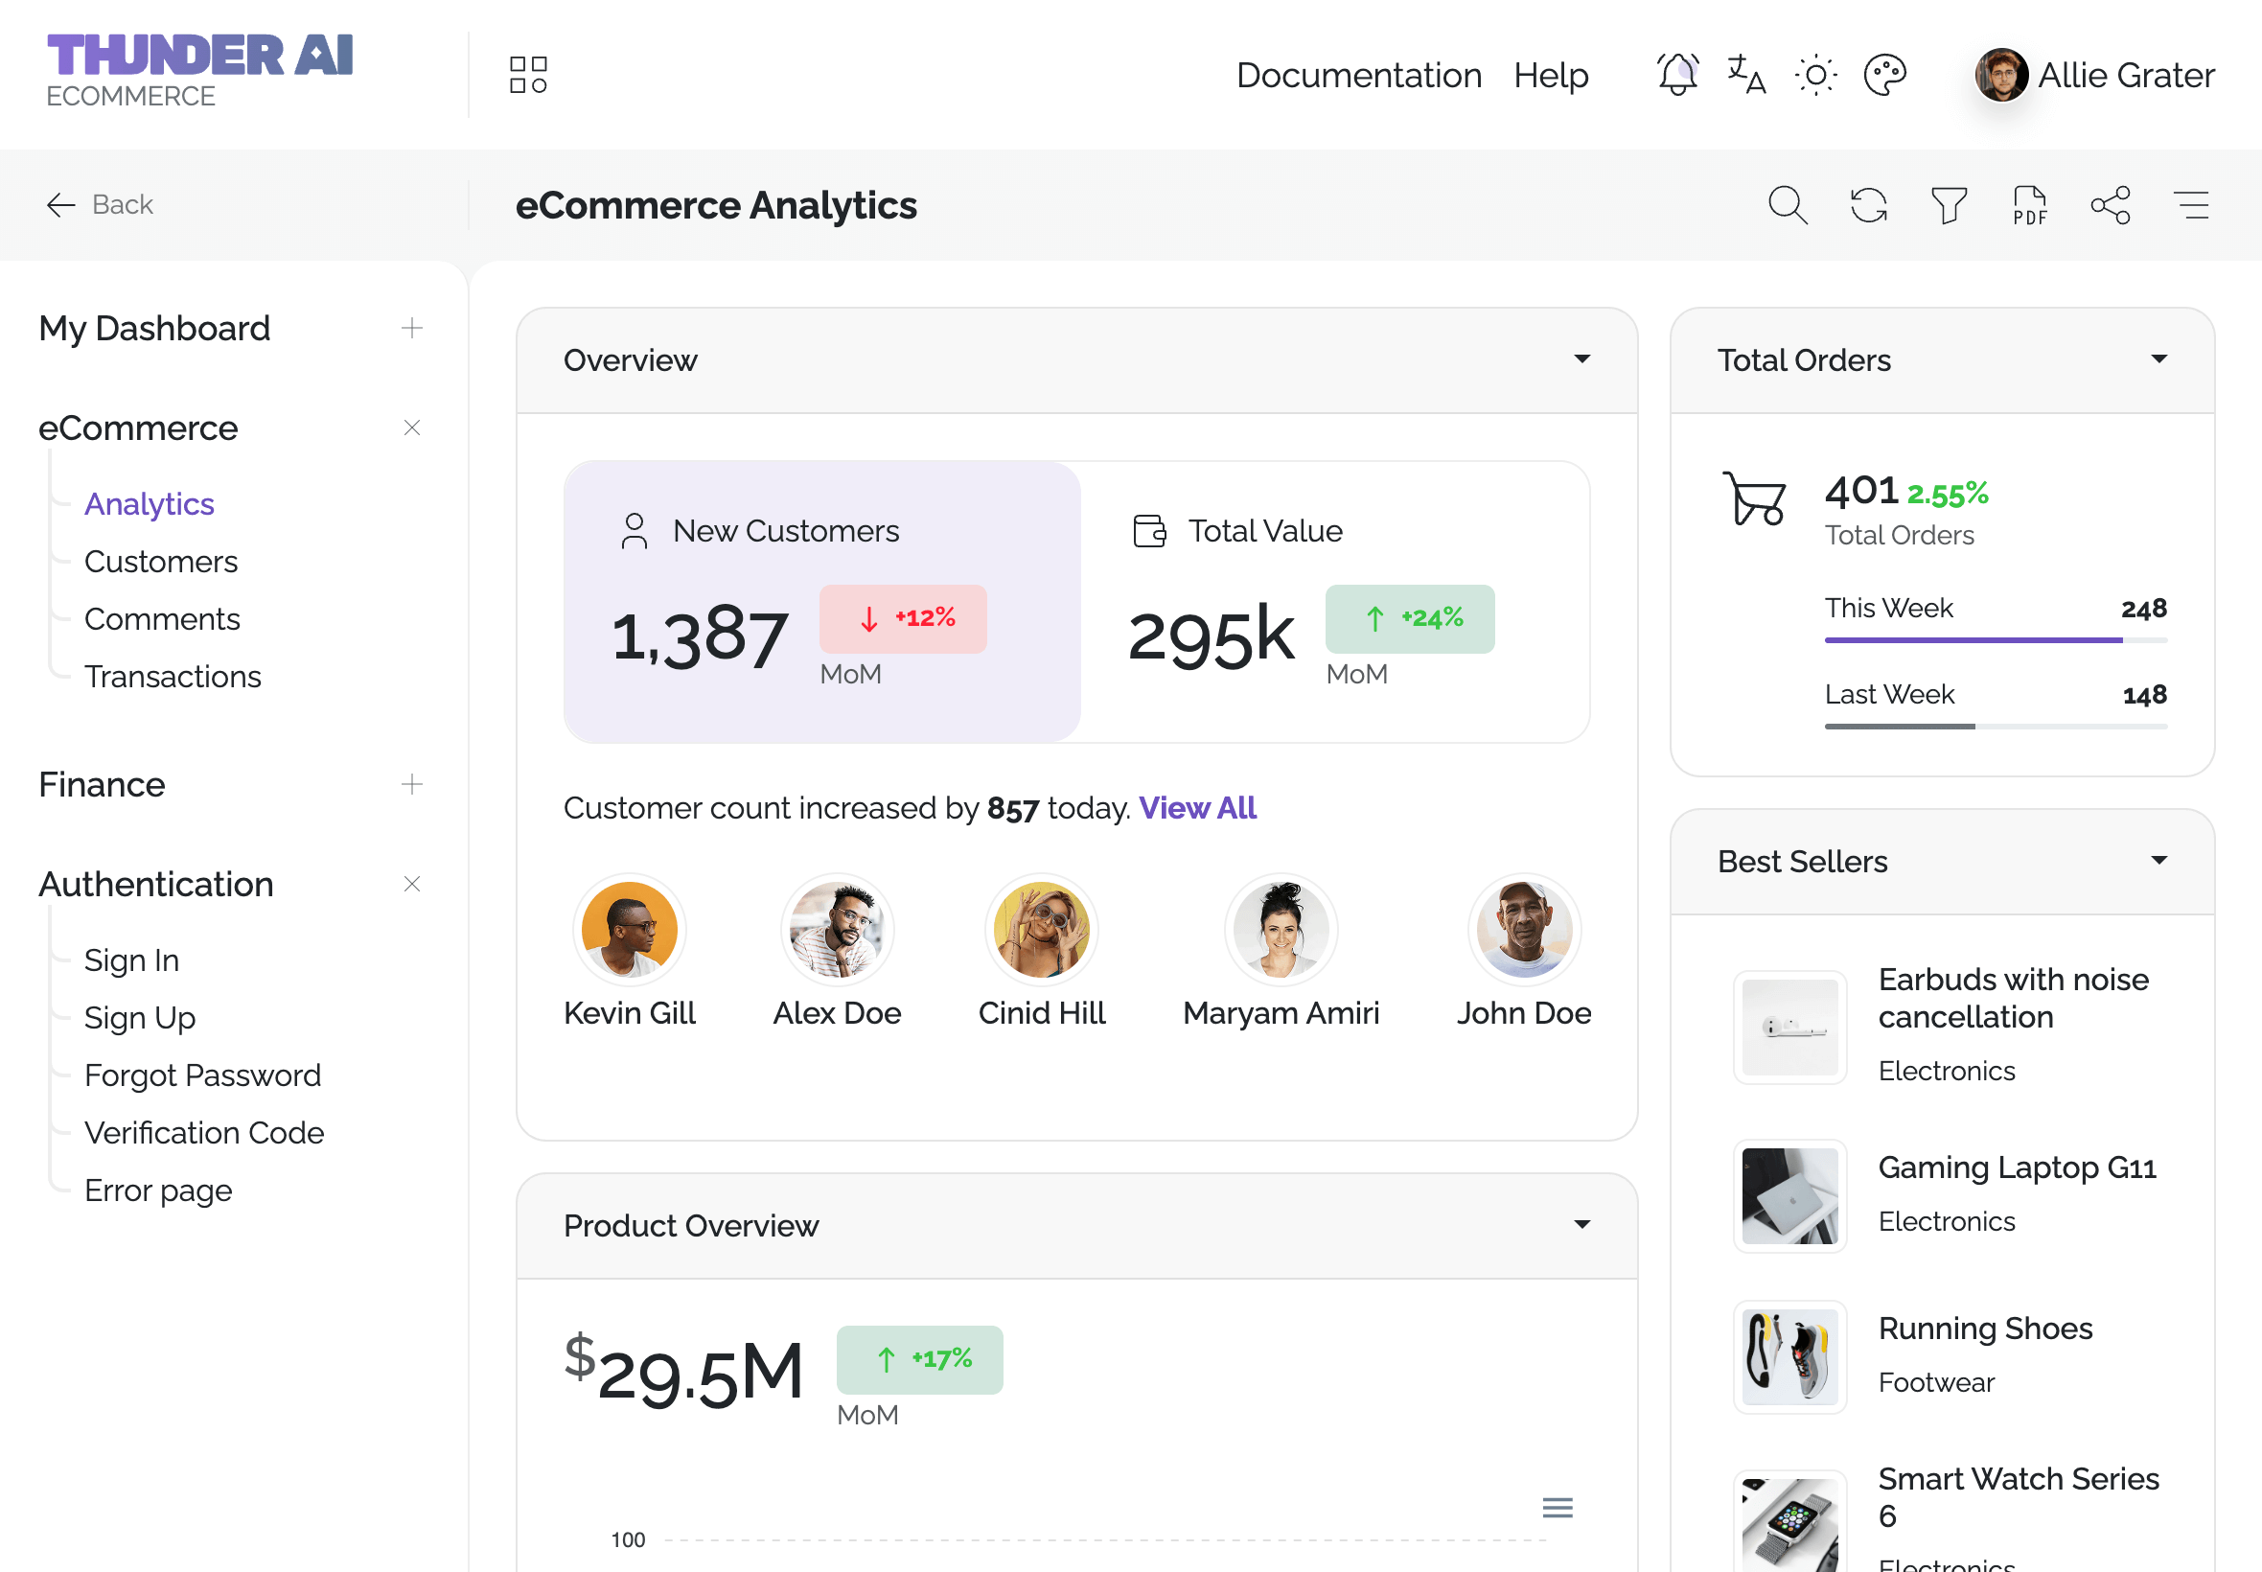Open the Total Orders dropdown arrow

(x=2158, y=359)
